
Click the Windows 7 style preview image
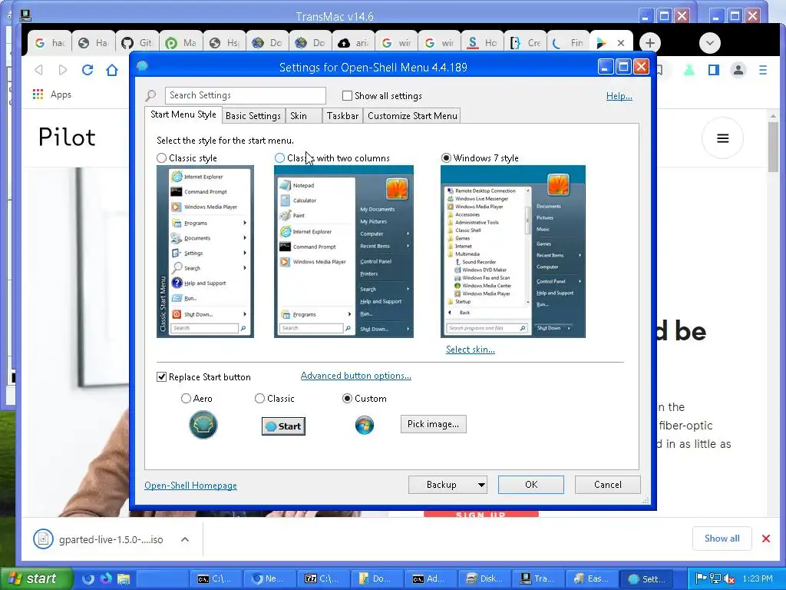[x=513, y=251]
